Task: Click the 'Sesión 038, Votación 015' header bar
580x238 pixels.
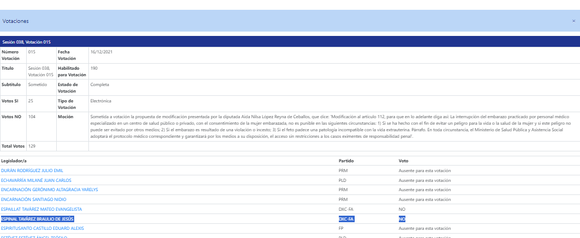Action: pos(290,42)
